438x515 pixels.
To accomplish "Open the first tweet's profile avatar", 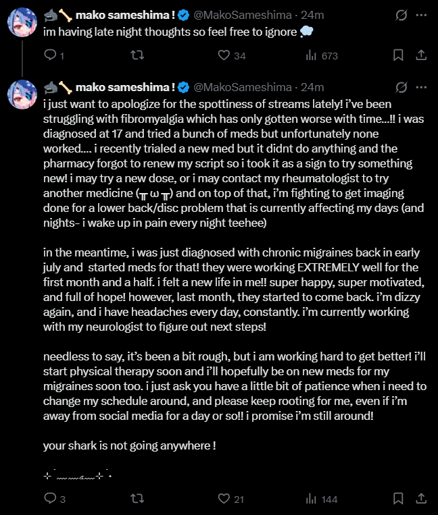I will pos(22,22).
